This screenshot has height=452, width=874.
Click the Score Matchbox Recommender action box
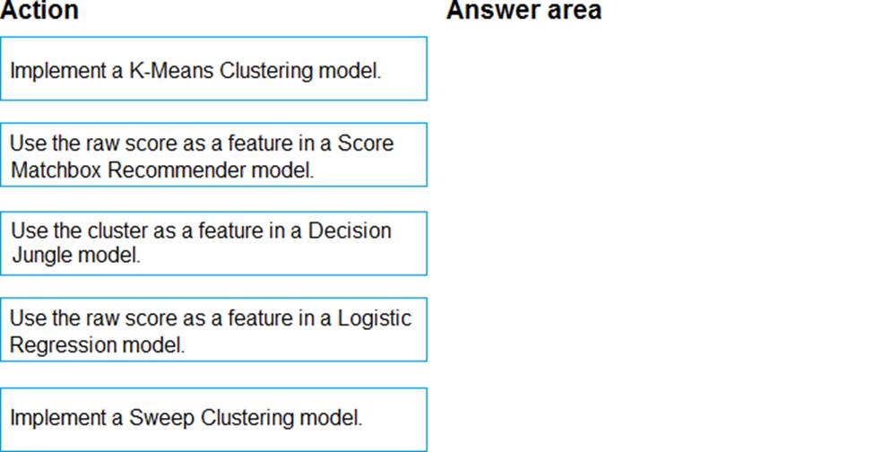[213, 155]
